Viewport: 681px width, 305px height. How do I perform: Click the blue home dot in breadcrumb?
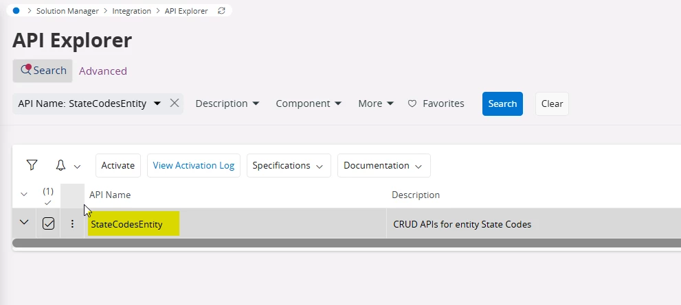tap(16, 11)
